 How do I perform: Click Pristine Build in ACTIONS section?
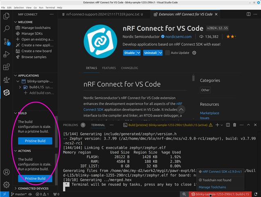35,179
